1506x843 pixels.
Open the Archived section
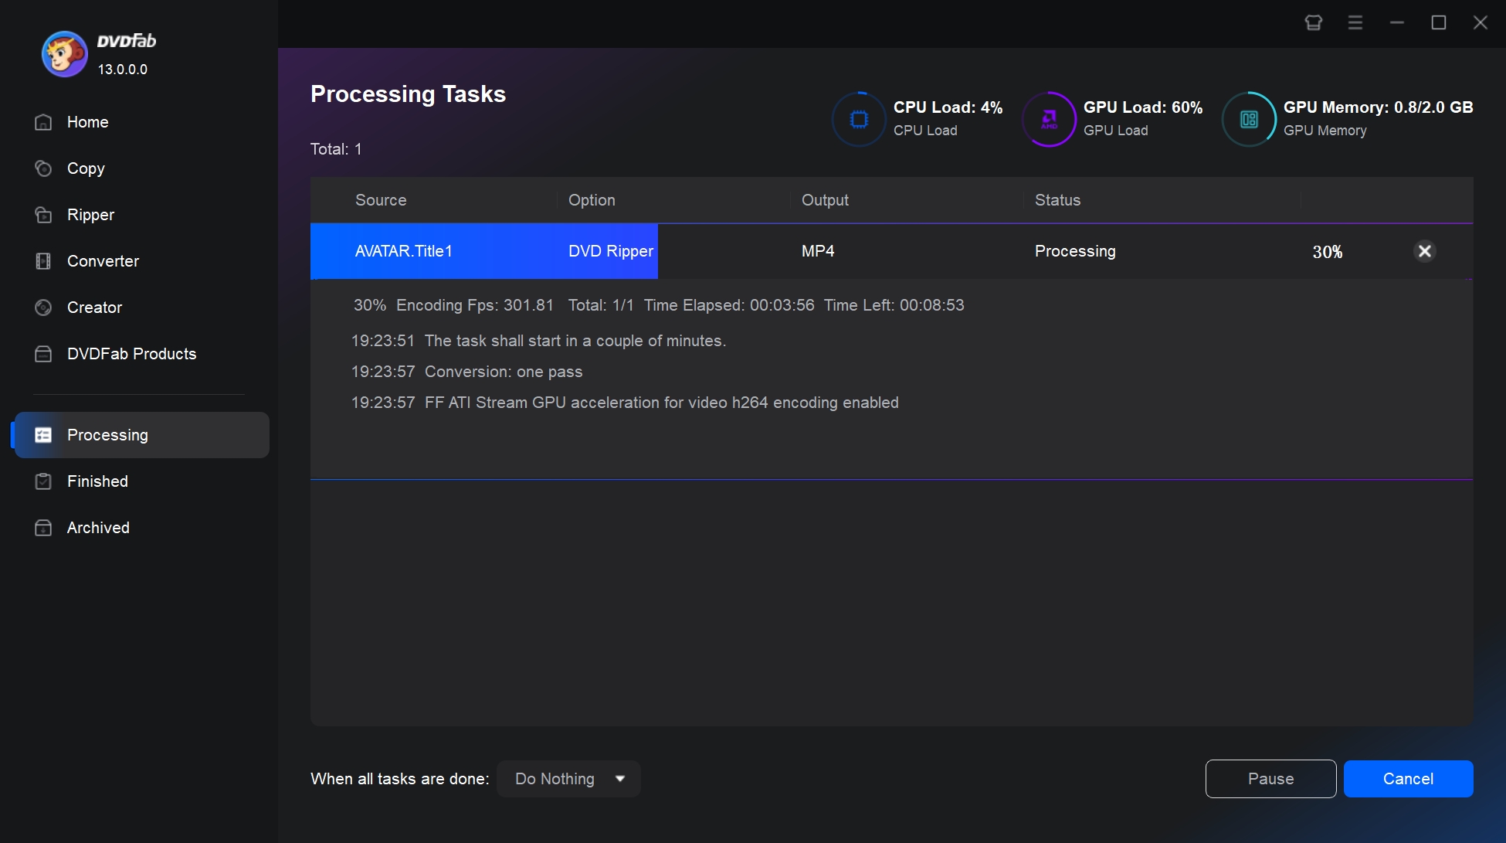98,528
